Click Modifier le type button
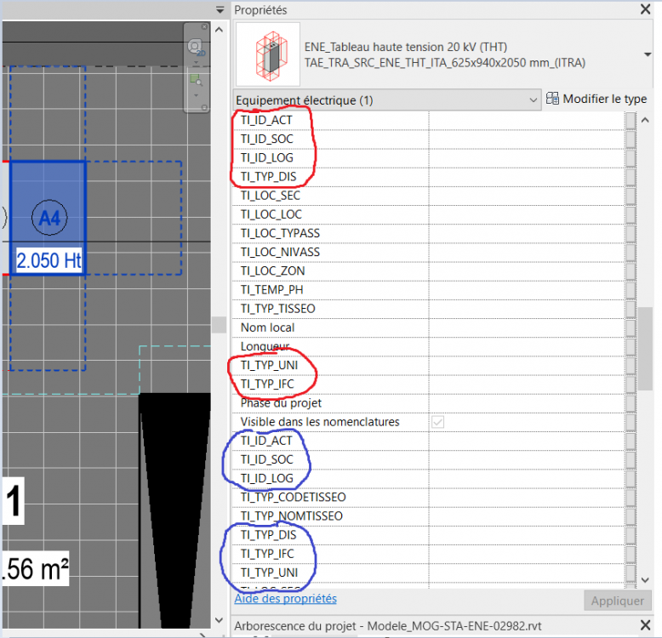The height and width of the screenshot is (638, 662). 596,100
